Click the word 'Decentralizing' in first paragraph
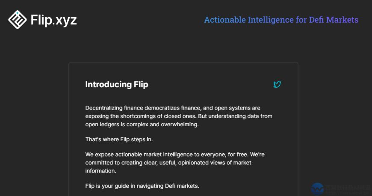The height and width of the screenshot is (196, 372). pos(104,108)
